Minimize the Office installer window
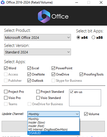Image resolution: width=107 pixels, height=137 pixels. [x=77, y=2]
